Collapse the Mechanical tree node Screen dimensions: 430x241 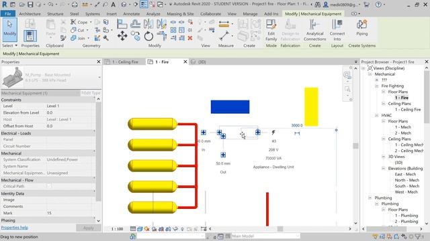(370, 74)
